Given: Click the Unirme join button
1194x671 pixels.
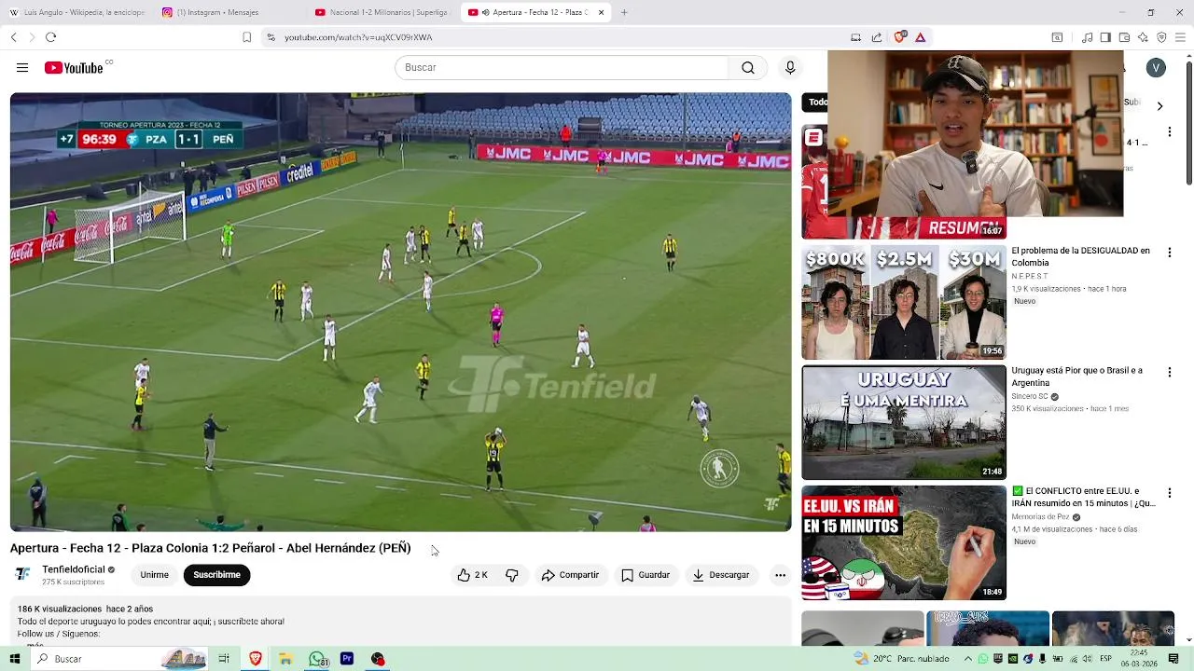Looking at the screenshot, I should [x=155, y=575].
